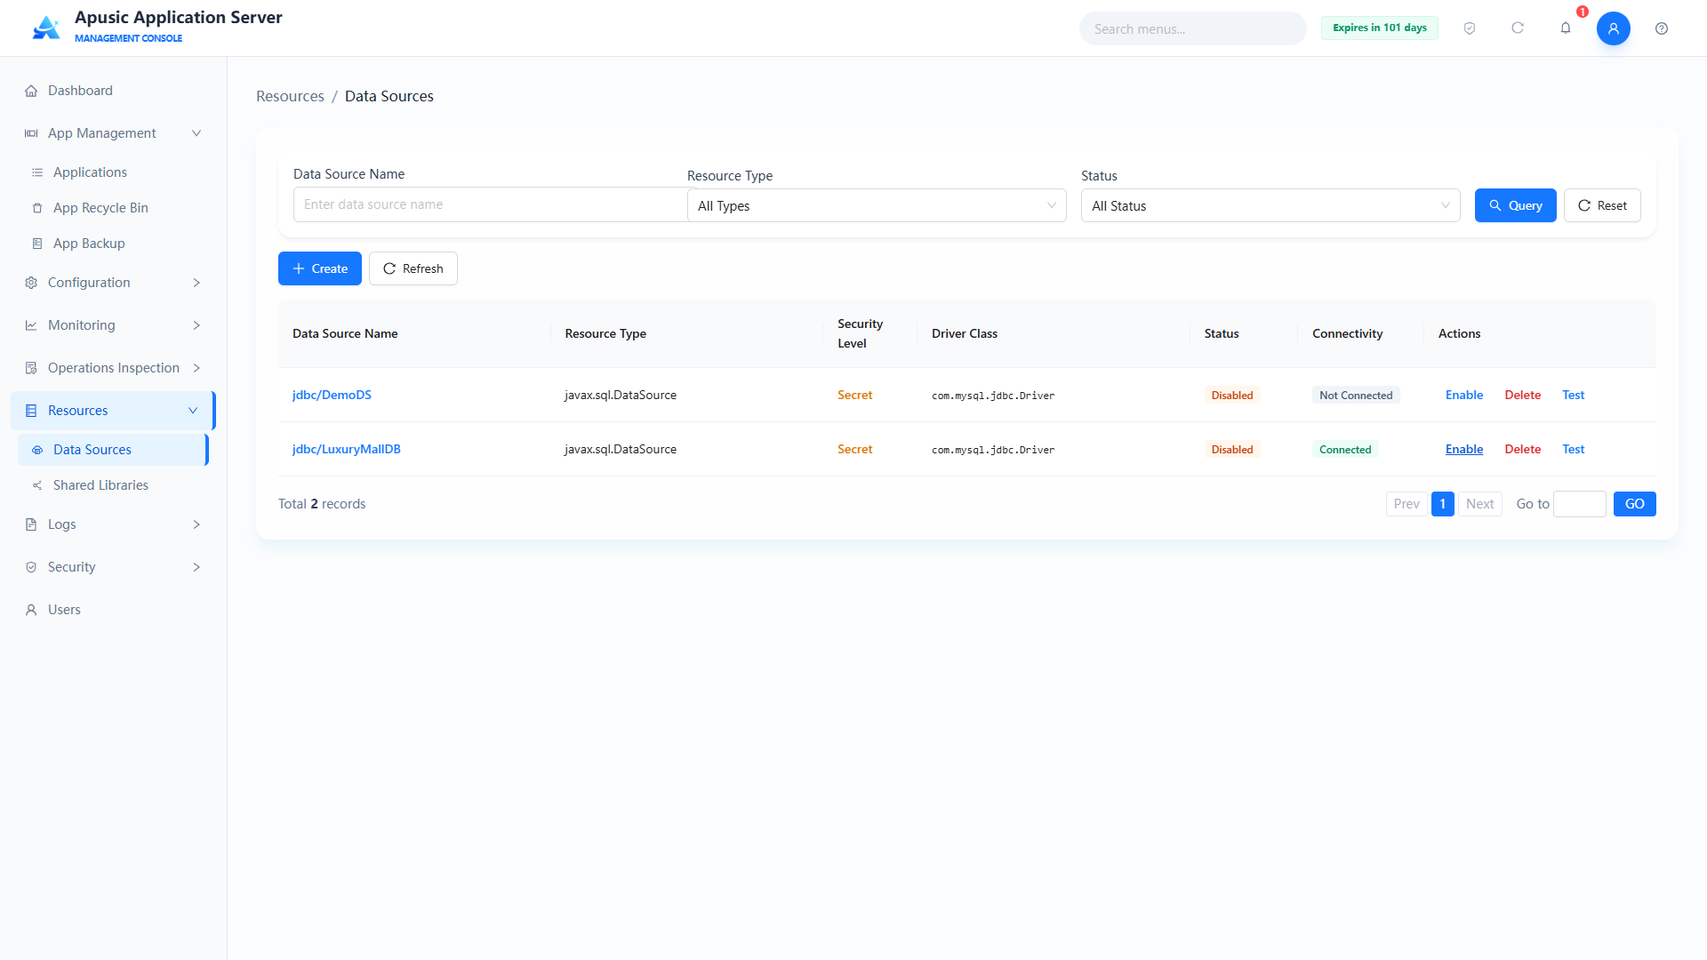1707x960 pixels.
Task: Click the Logs file icon
Action: pos(31,524)
